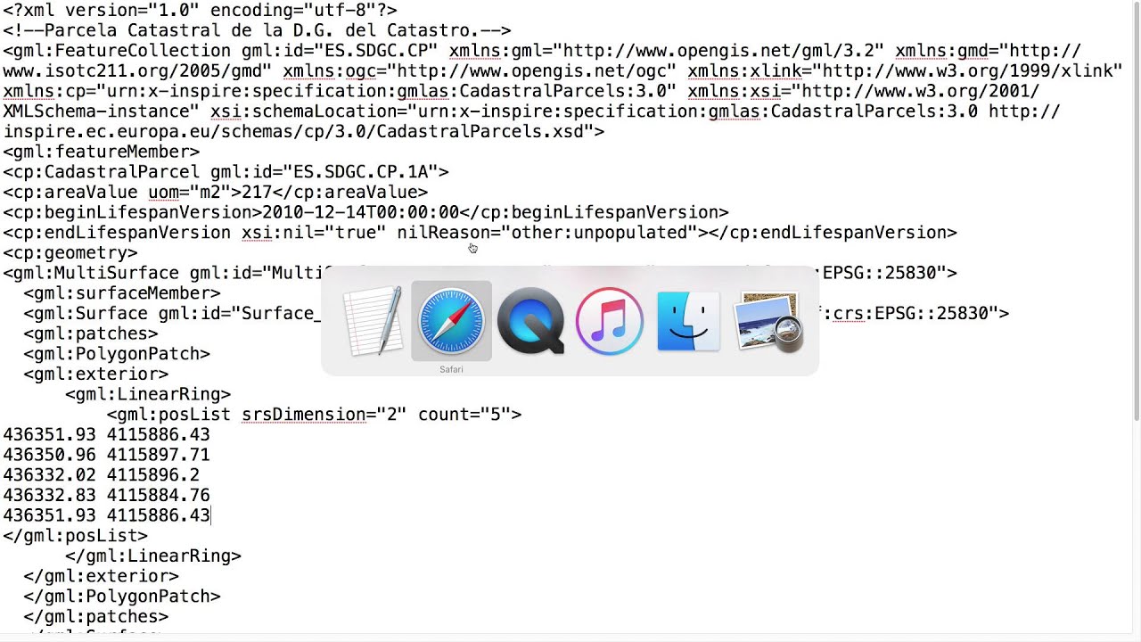Switch to TextEdit in app switcher
1141x642 pixels.
pos(373,321)
